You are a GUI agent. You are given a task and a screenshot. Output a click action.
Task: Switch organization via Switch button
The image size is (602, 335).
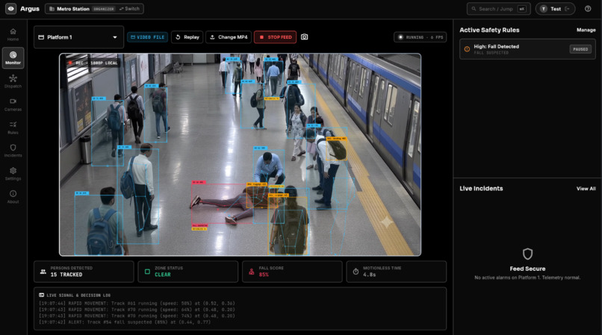point(129,9)
